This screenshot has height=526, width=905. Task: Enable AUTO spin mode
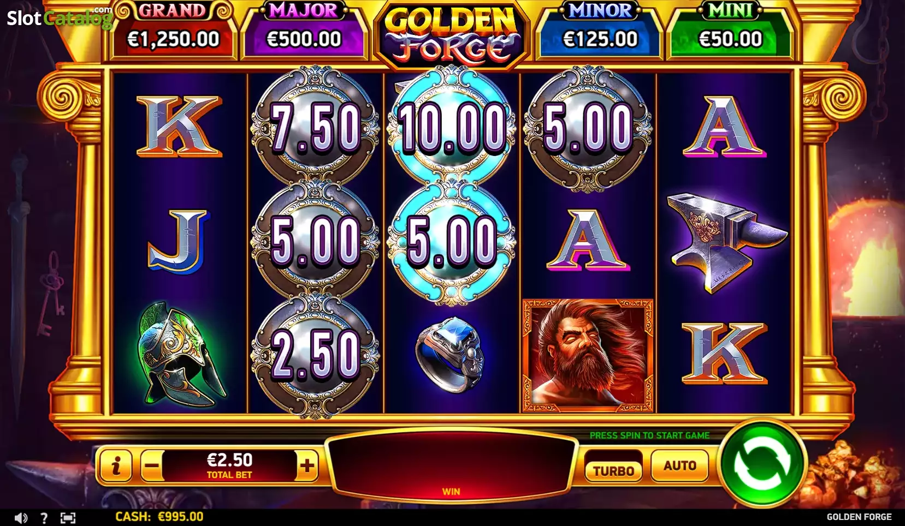(679, 465)
